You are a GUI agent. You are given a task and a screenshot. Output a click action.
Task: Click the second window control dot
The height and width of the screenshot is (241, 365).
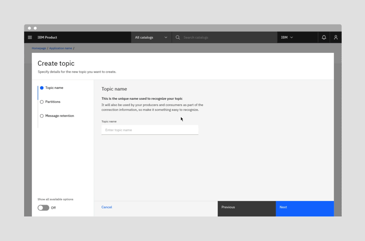35,28
